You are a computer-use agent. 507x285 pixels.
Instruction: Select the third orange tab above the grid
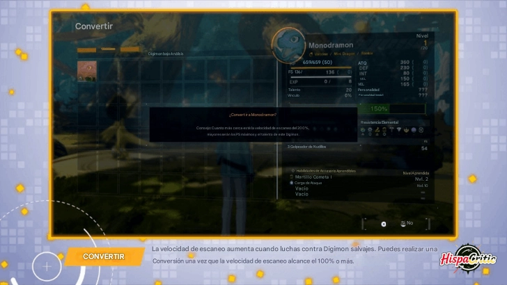pos(130,50)
